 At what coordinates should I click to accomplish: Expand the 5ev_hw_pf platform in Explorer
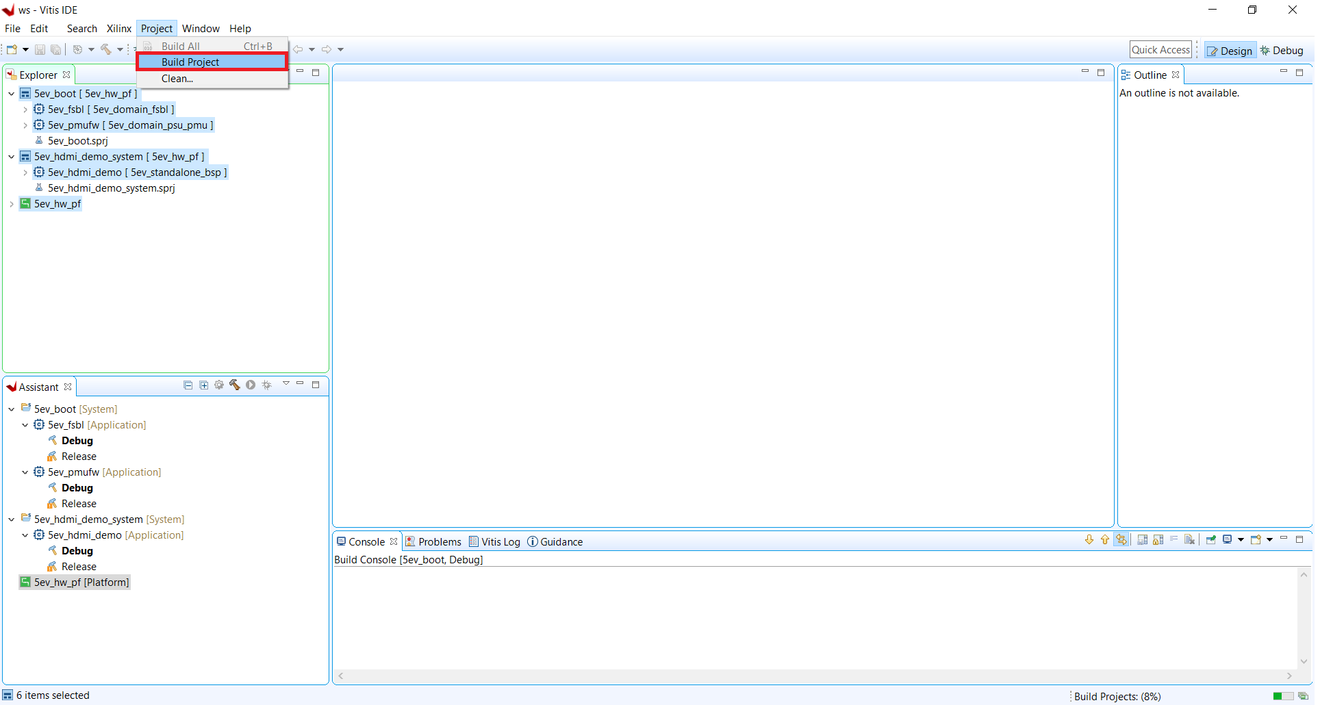tap(12, 204)
